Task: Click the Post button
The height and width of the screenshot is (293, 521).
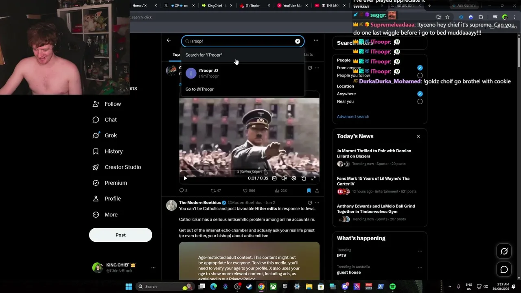Action: coord(120,235)
